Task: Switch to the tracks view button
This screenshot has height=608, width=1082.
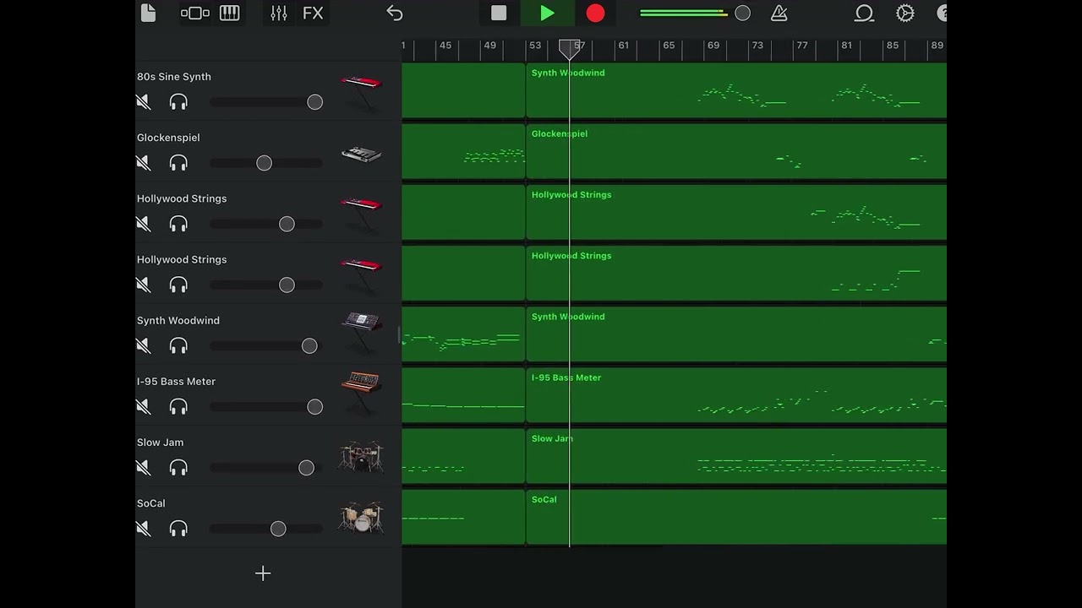Action: [195, 13]
